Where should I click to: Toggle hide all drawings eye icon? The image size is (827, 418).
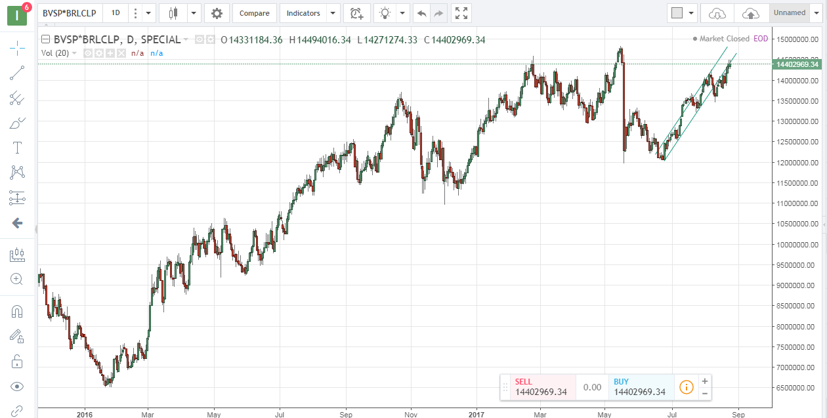(x=18, y=387)
